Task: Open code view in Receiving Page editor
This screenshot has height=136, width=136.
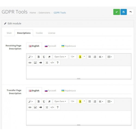Action: 52,63
